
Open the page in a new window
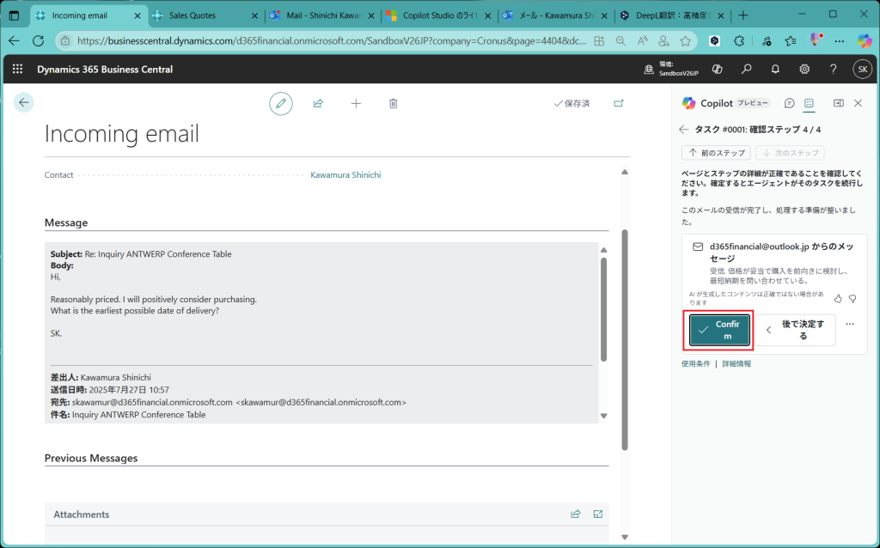point(619,104)
